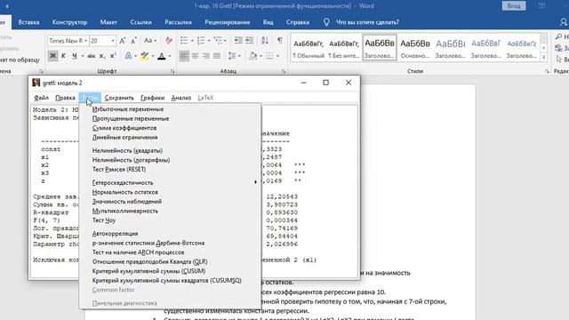Open the Styles pane launcher
The width and height of the screenshot is (569, 320).
(x=548, y=71)
